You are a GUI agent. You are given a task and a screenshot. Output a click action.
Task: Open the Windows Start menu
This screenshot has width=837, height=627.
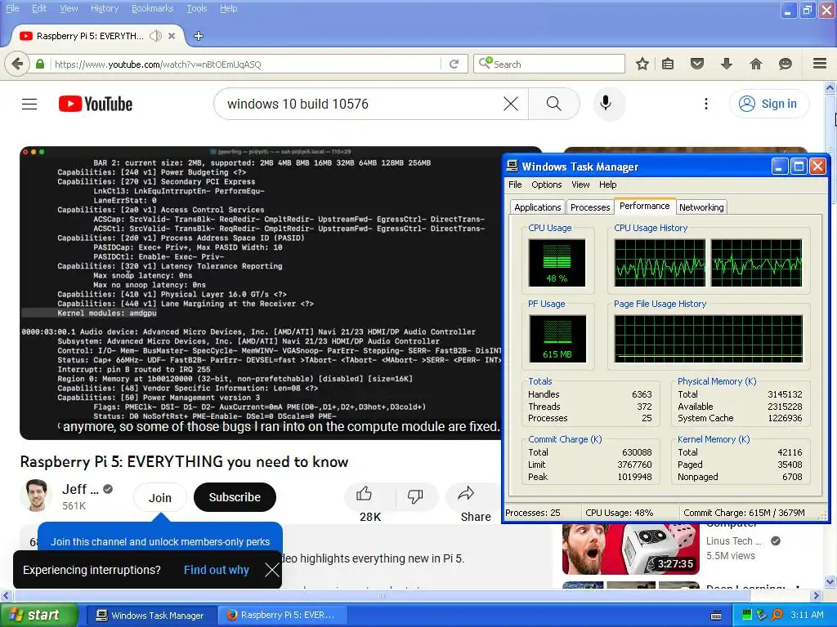point(38,616)
